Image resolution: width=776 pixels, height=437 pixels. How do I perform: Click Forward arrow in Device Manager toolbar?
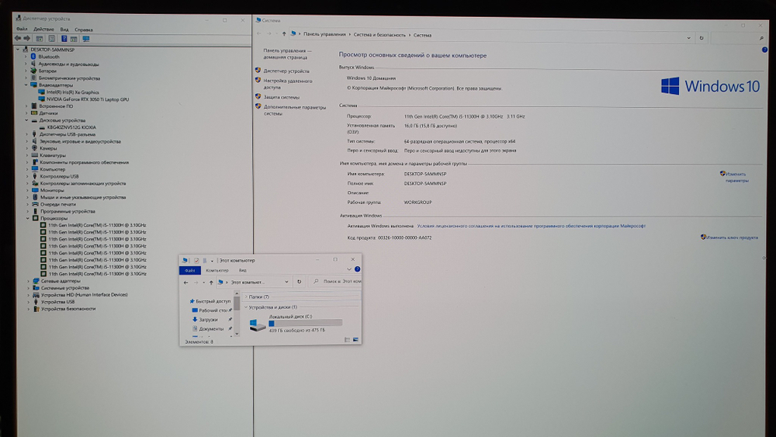click(26, 39)
